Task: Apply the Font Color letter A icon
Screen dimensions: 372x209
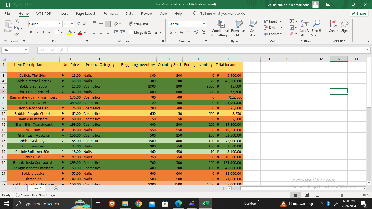Action: (x=80, y=32)
